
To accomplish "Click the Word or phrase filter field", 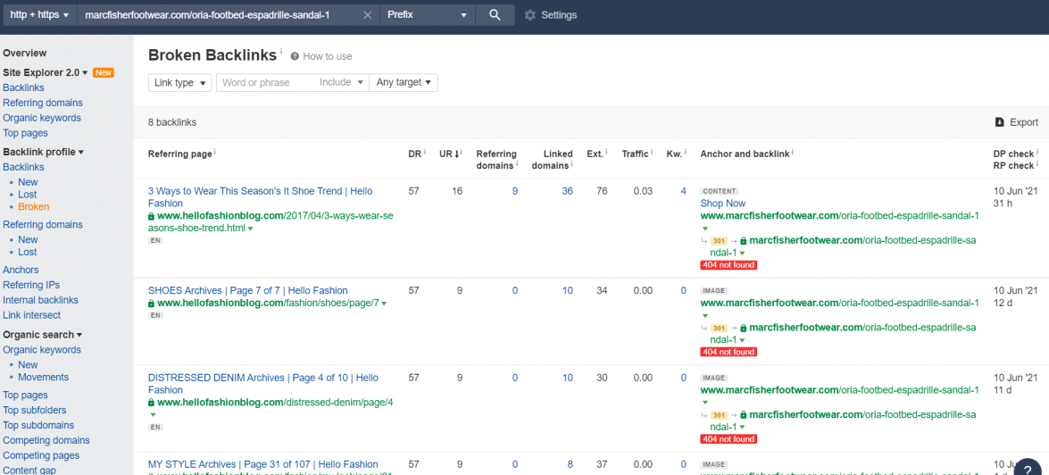I will (265, 82).
